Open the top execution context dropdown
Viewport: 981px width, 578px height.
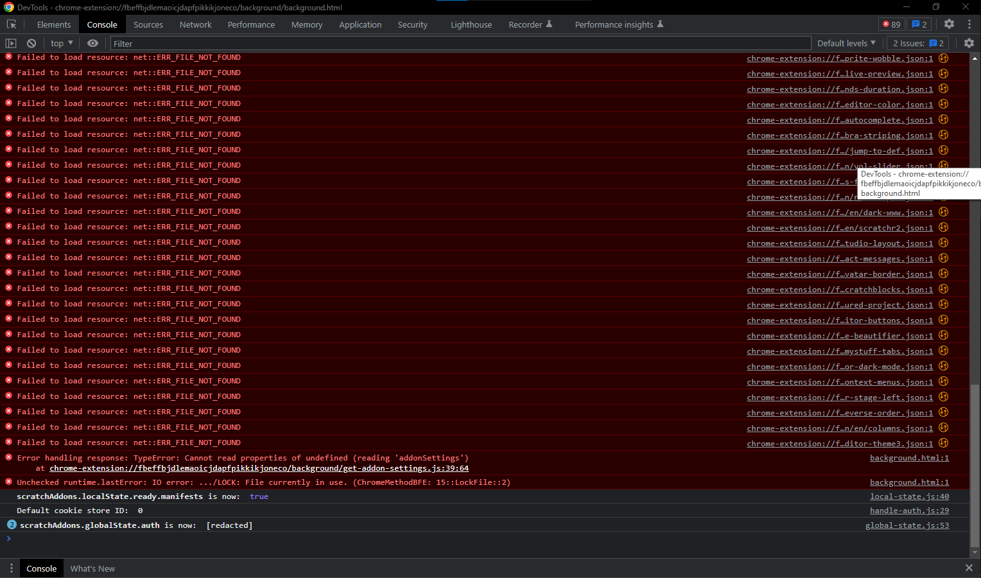[x=61, y=43]
